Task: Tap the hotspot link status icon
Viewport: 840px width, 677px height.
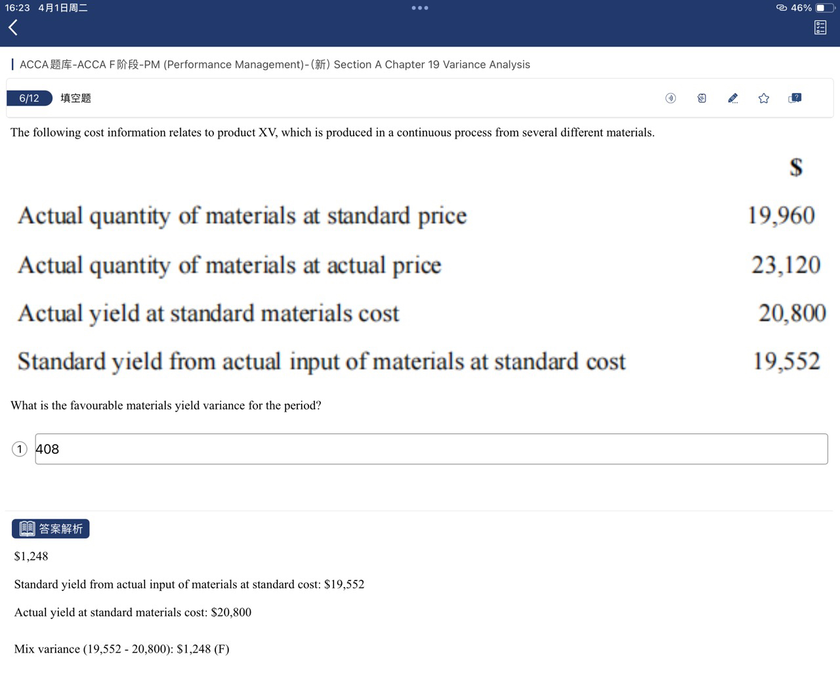Action: tap(782, 8)
